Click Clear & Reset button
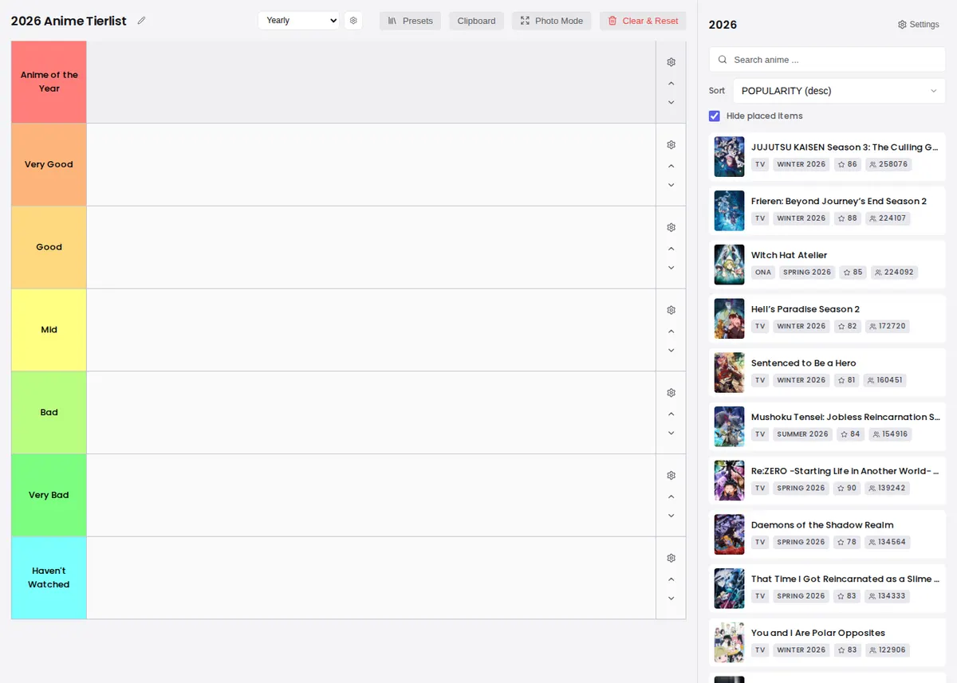The height and width of the screenshot is (683, 957). (643, 21)
